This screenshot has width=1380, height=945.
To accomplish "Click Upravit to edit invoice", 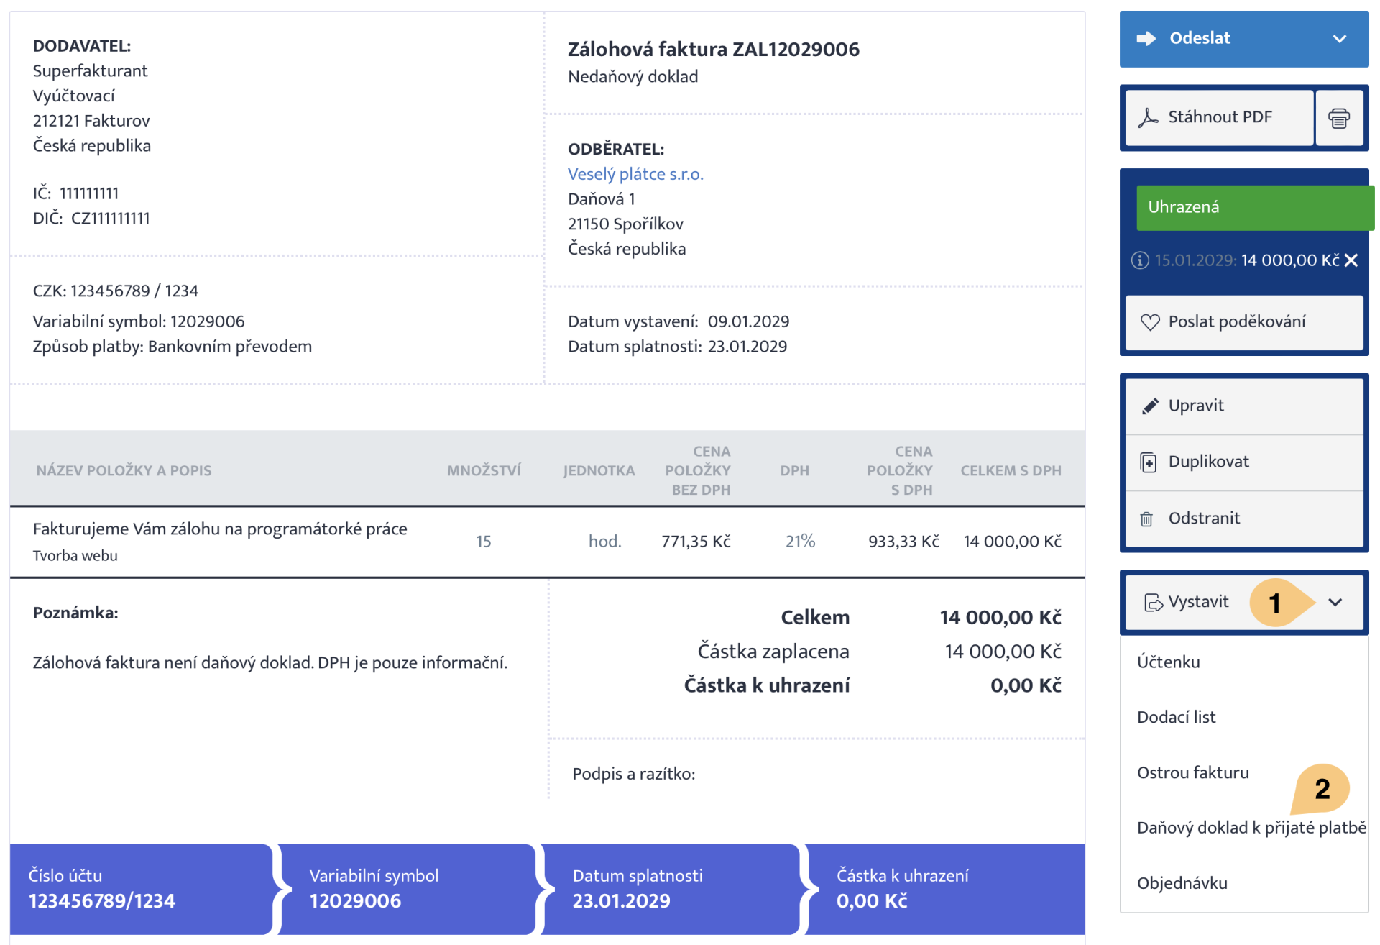I will tap(1243, 406).
